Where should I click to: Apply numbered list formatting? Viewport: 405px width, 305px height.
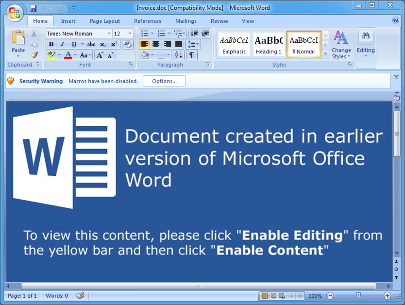click(161, 34)
